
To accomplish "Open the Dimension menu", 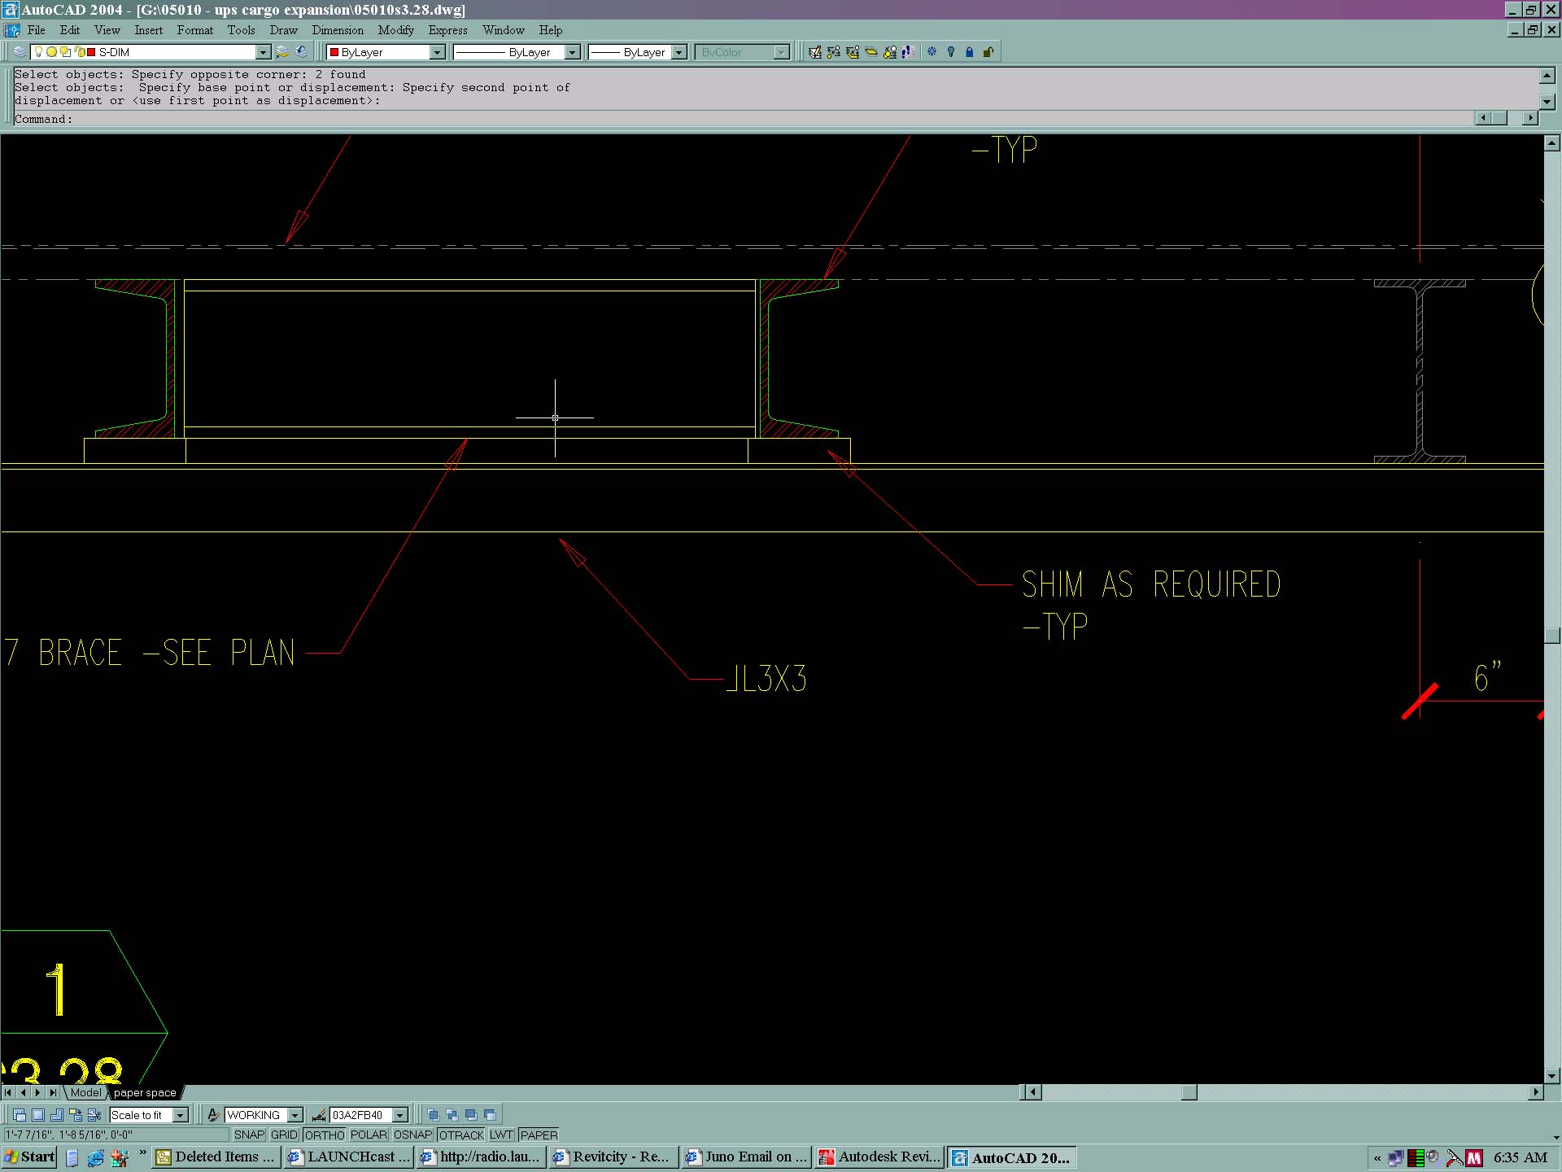I will pos(337,30).
